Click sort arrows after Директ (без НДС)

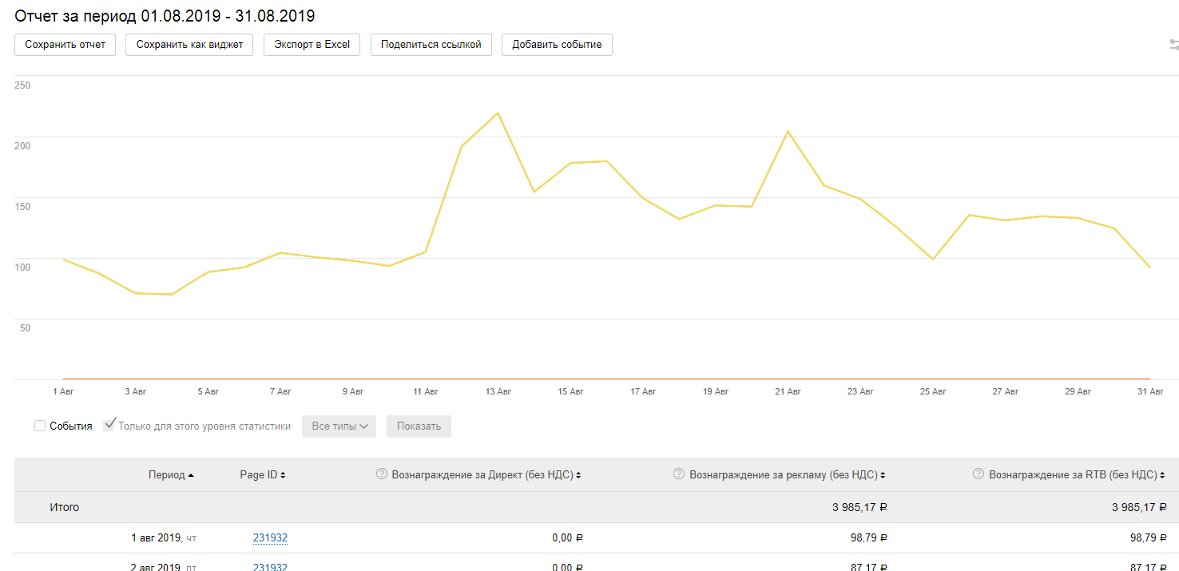[x=578, y=475]
